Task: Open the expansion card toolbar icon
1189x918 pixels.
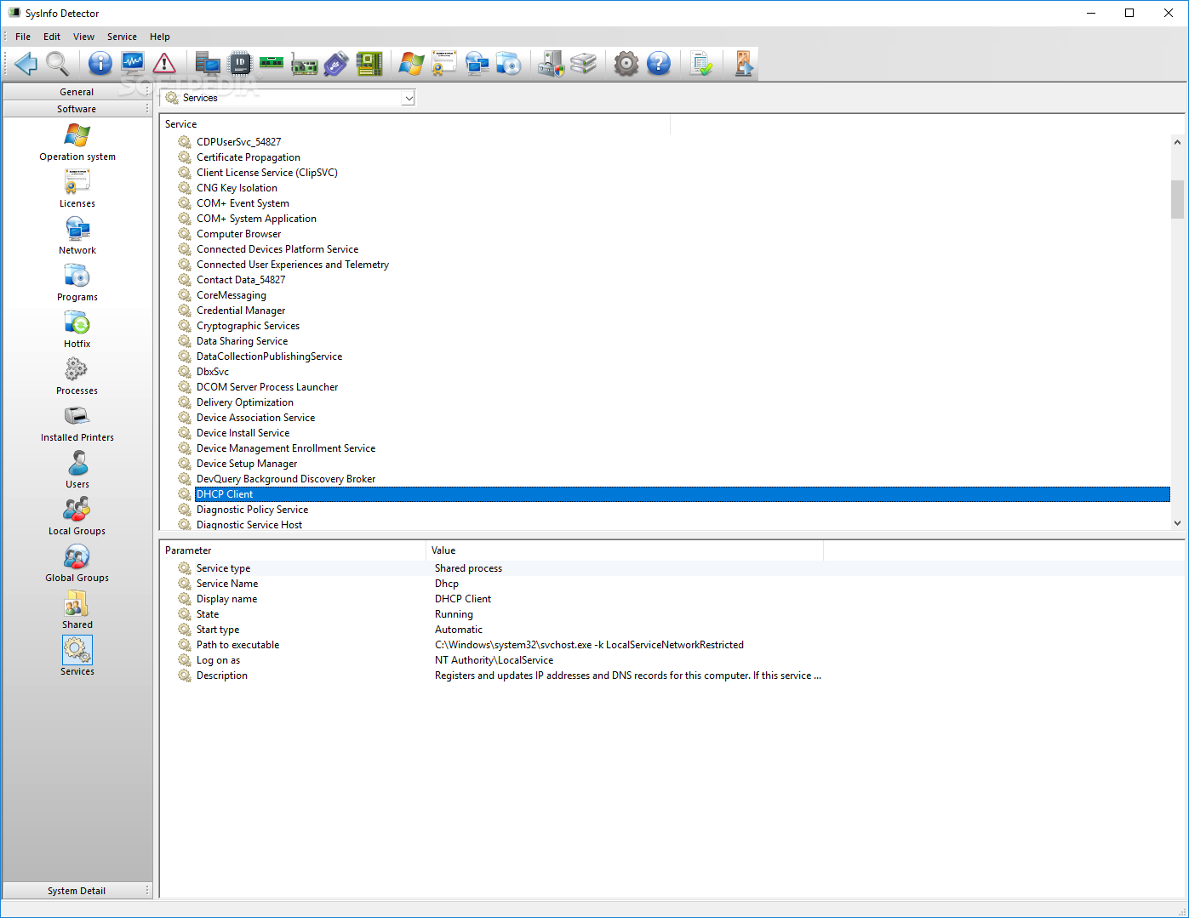Action: (x=304, y=63)
